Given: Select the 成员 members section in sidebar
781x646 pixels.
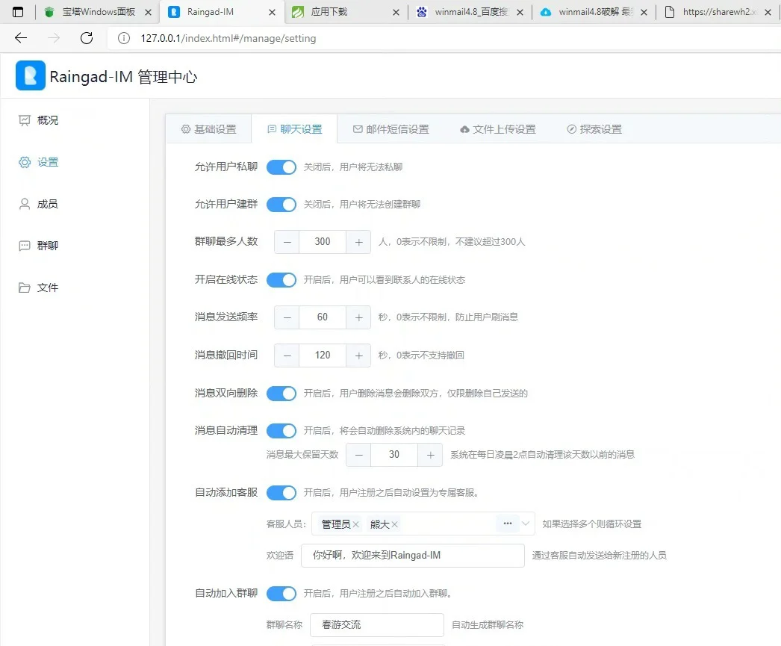Looking at the screenshot, I should point(45,203).
